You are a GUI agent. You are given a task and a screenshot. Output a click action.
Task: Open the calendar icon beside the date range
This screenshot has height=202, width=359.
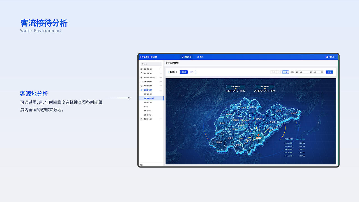point(322,72)
